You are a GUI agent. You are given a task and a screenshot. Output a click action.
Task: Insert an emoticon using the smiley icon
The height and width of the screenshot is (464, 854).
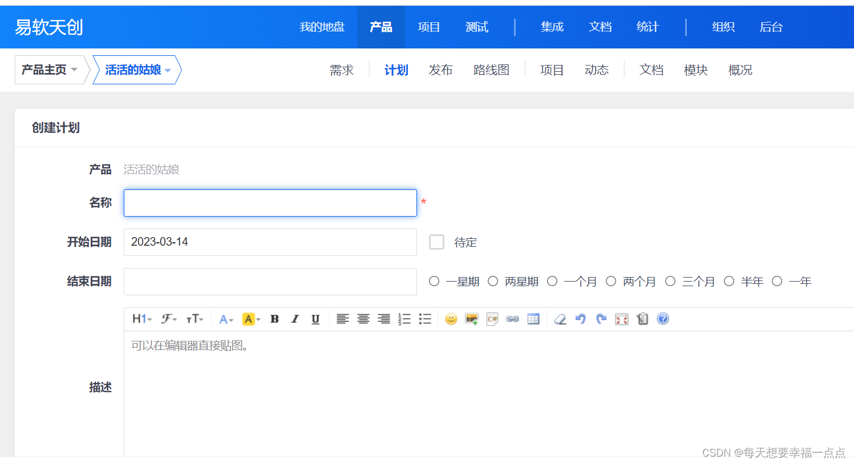tap(451, 319)
